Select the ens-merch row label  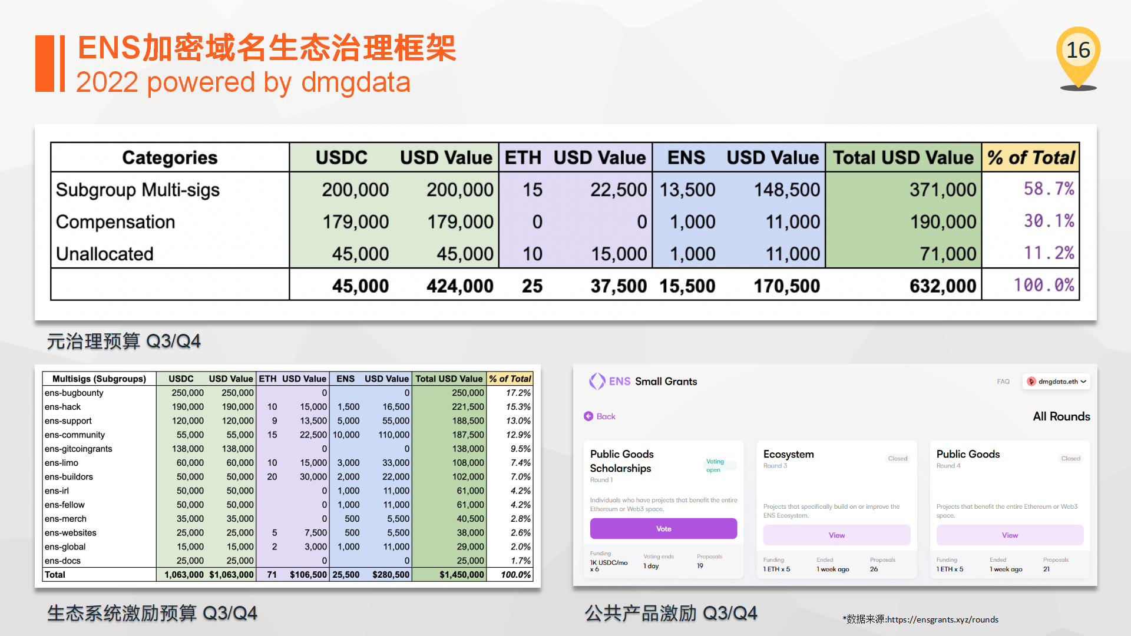66,519
